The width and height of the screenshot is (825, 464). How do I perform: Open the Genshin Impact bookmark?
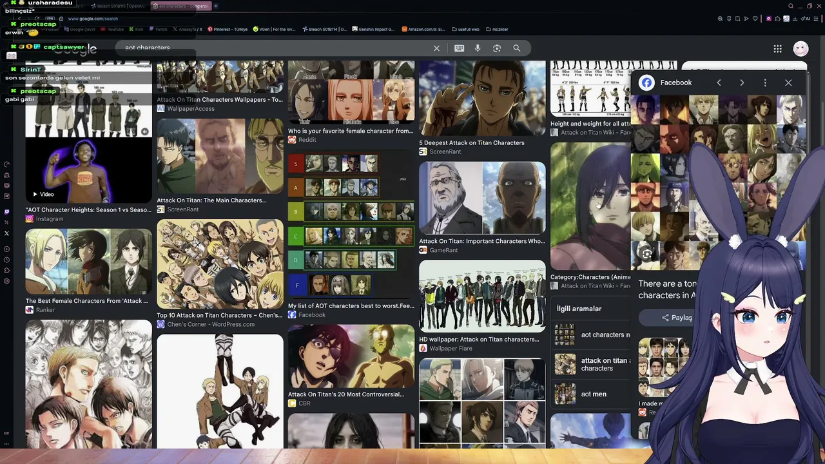tap(372, 29)
